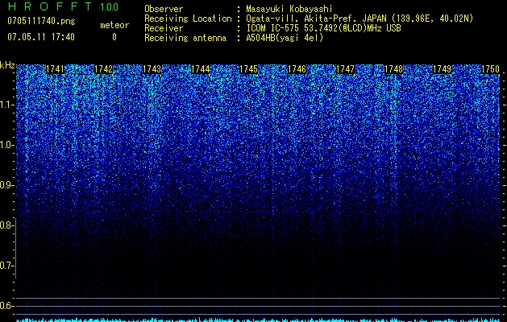Click the 1741 time marker
The width and height of the screenshot is (507, 322).
pos(56,69)
